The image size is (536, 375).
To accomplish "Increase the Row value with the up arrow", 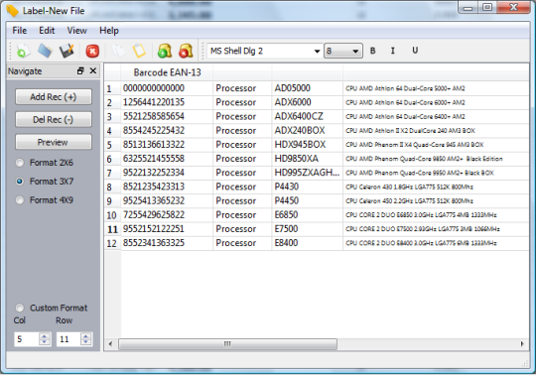I will coord(86,336).
